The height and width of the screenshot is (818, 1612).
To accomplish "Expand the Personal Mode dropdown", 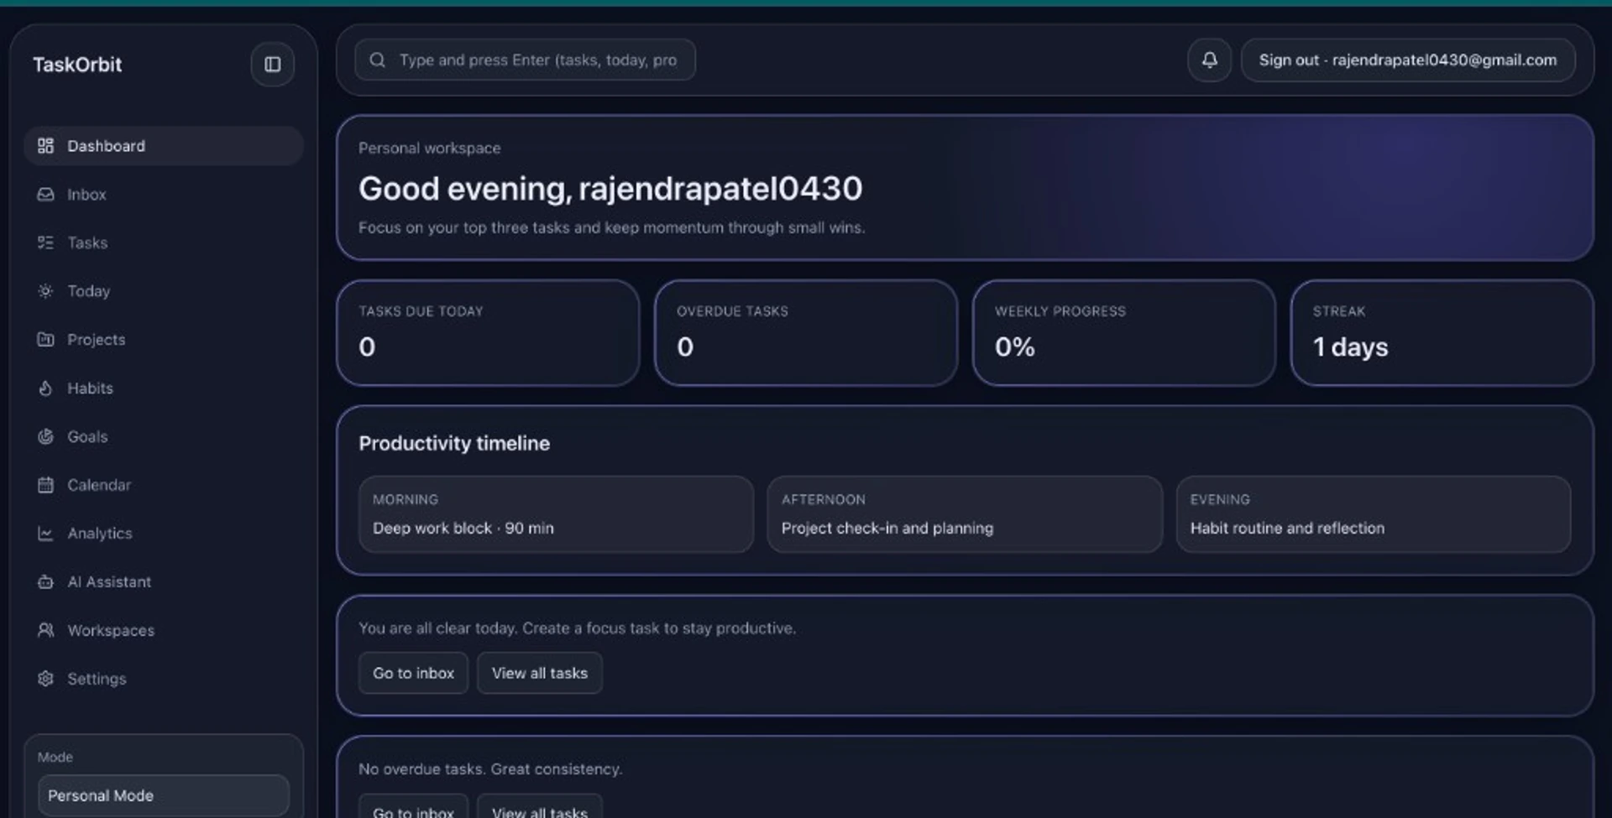I will 164,795.
